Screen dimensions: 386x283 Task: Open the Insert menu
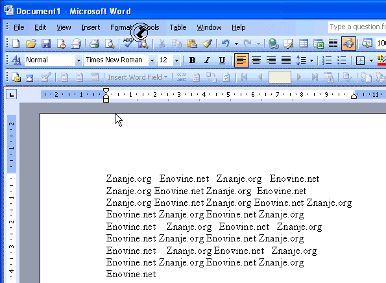(91, 27)
